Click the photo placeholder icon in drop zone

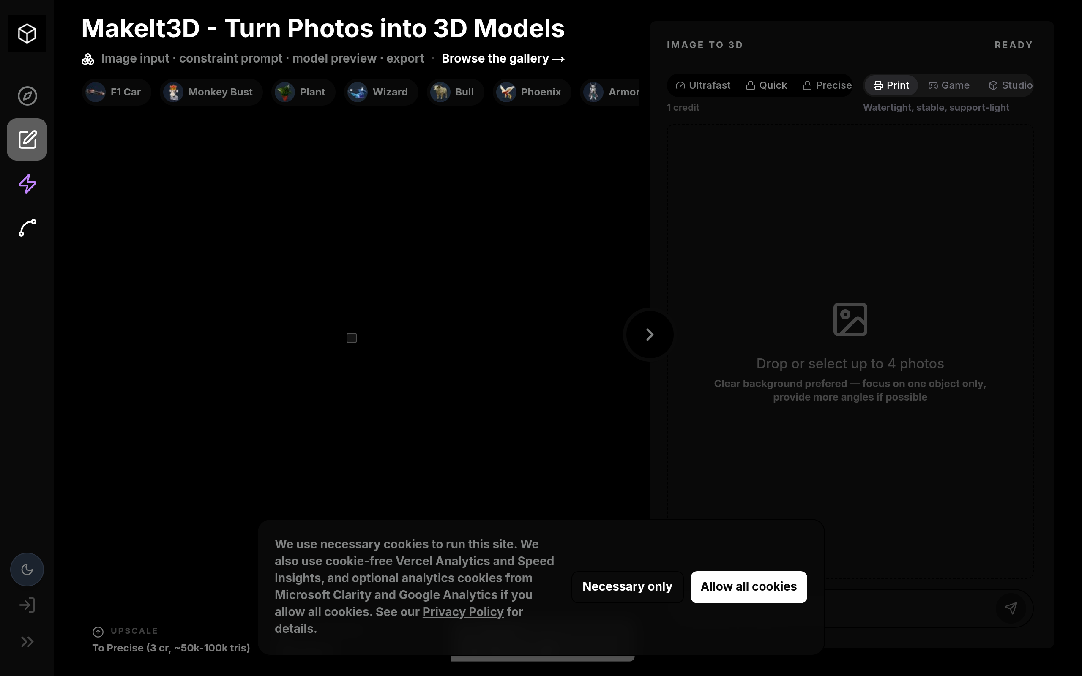[x=850, y=319]
